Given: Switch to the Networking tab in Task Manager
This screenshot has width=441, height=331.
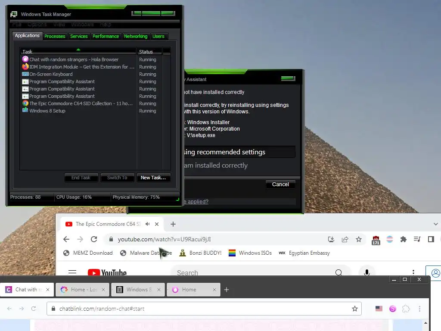Looking at the screenshot, I should (136, 36).
